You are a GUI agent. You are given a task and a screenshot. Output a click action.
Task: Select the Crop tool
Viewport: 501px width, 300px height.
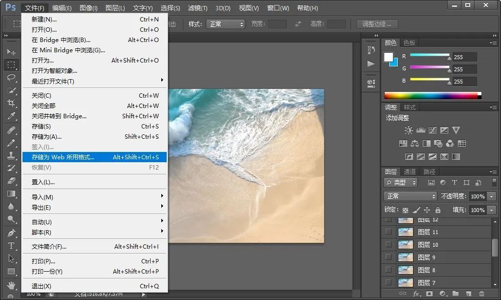(x=11, y=103)
